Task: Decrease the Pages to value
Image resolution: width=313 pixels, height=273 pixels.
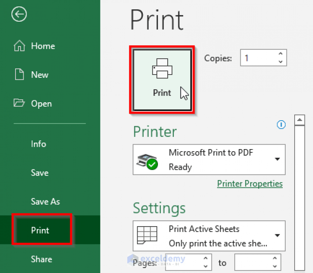Action: tap(275, 266)
